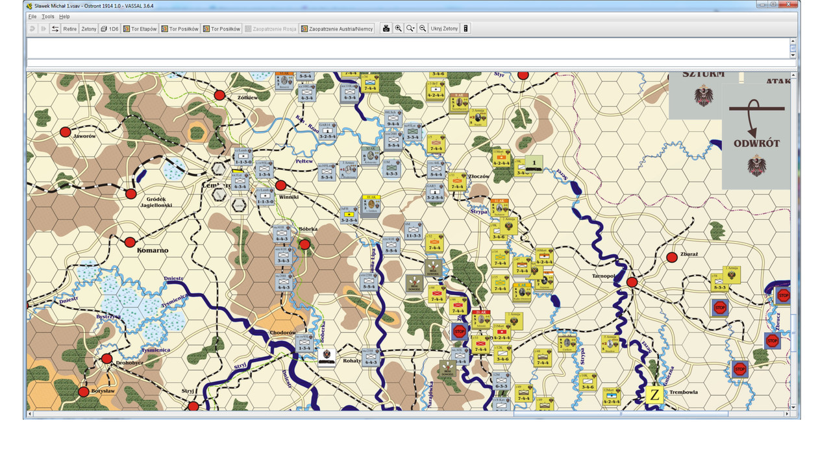The width and height of the screenshot is (831, 467).
Task: Select the XI.AK corps commander counter
Action: pyautogui.click(x=371, y=156)
